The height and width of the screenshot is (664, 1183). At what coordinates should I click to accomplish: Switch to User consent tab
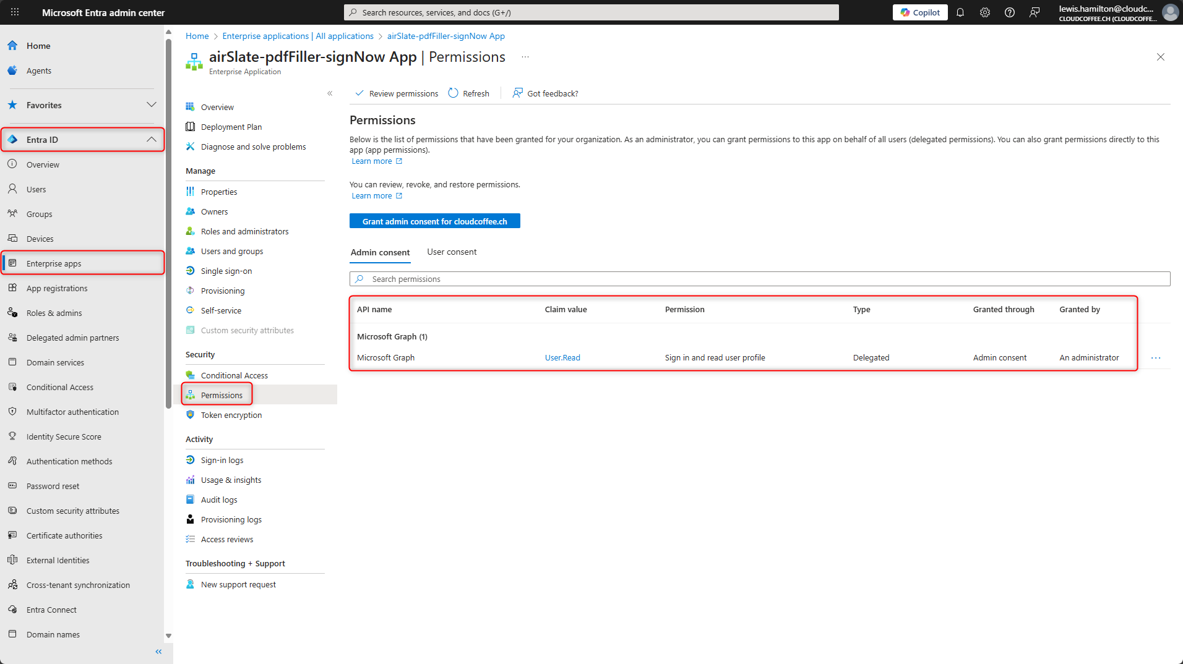coord(452,252)
